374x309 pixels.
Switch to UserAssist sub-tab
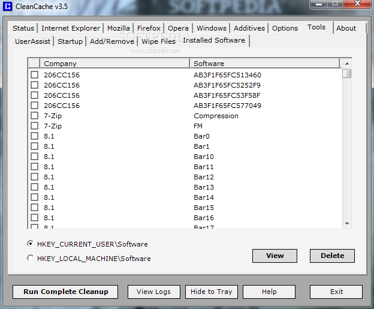coord(33,41)
